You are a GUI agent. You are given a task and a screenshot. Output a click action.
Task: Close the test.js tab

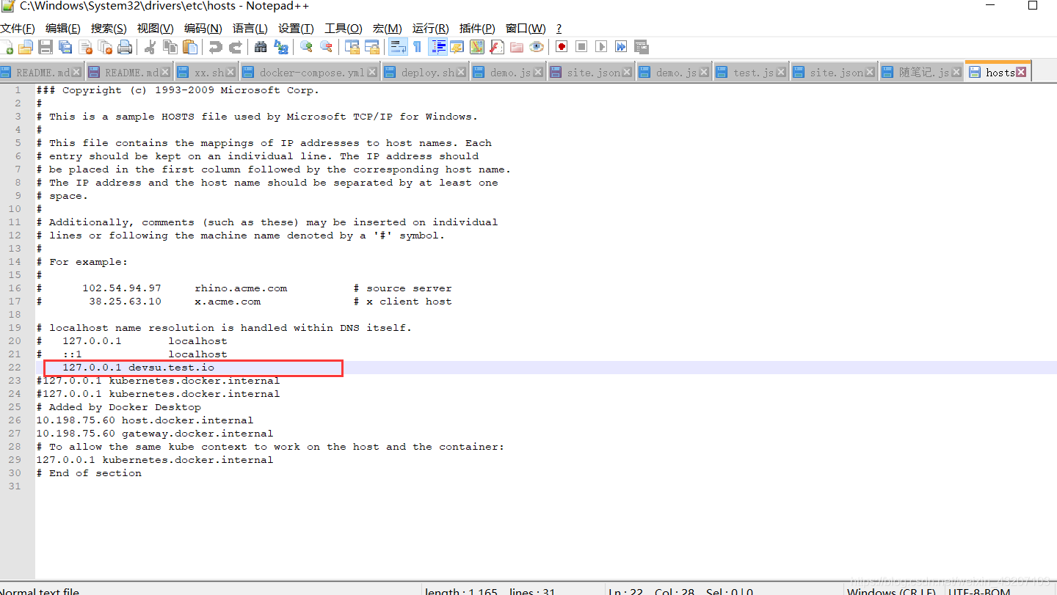tap(781, 73)
